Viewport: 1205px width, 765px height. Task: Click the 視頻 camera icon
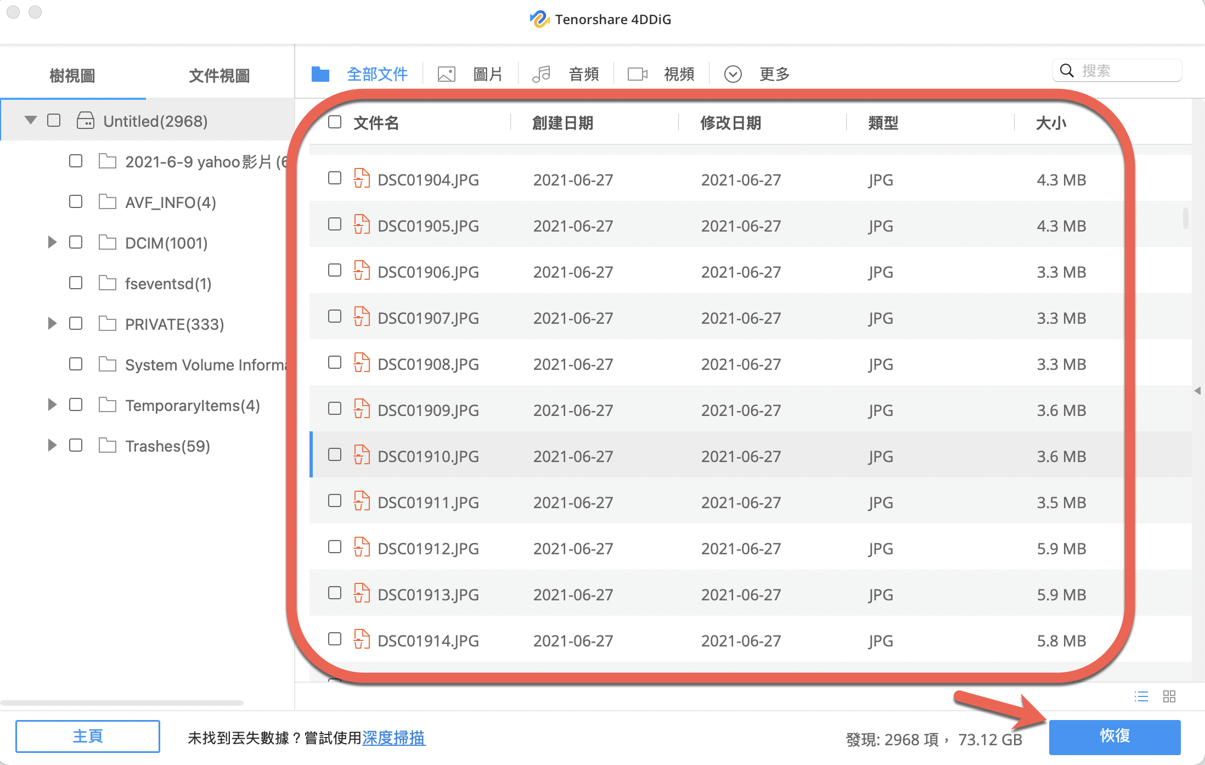637,74
